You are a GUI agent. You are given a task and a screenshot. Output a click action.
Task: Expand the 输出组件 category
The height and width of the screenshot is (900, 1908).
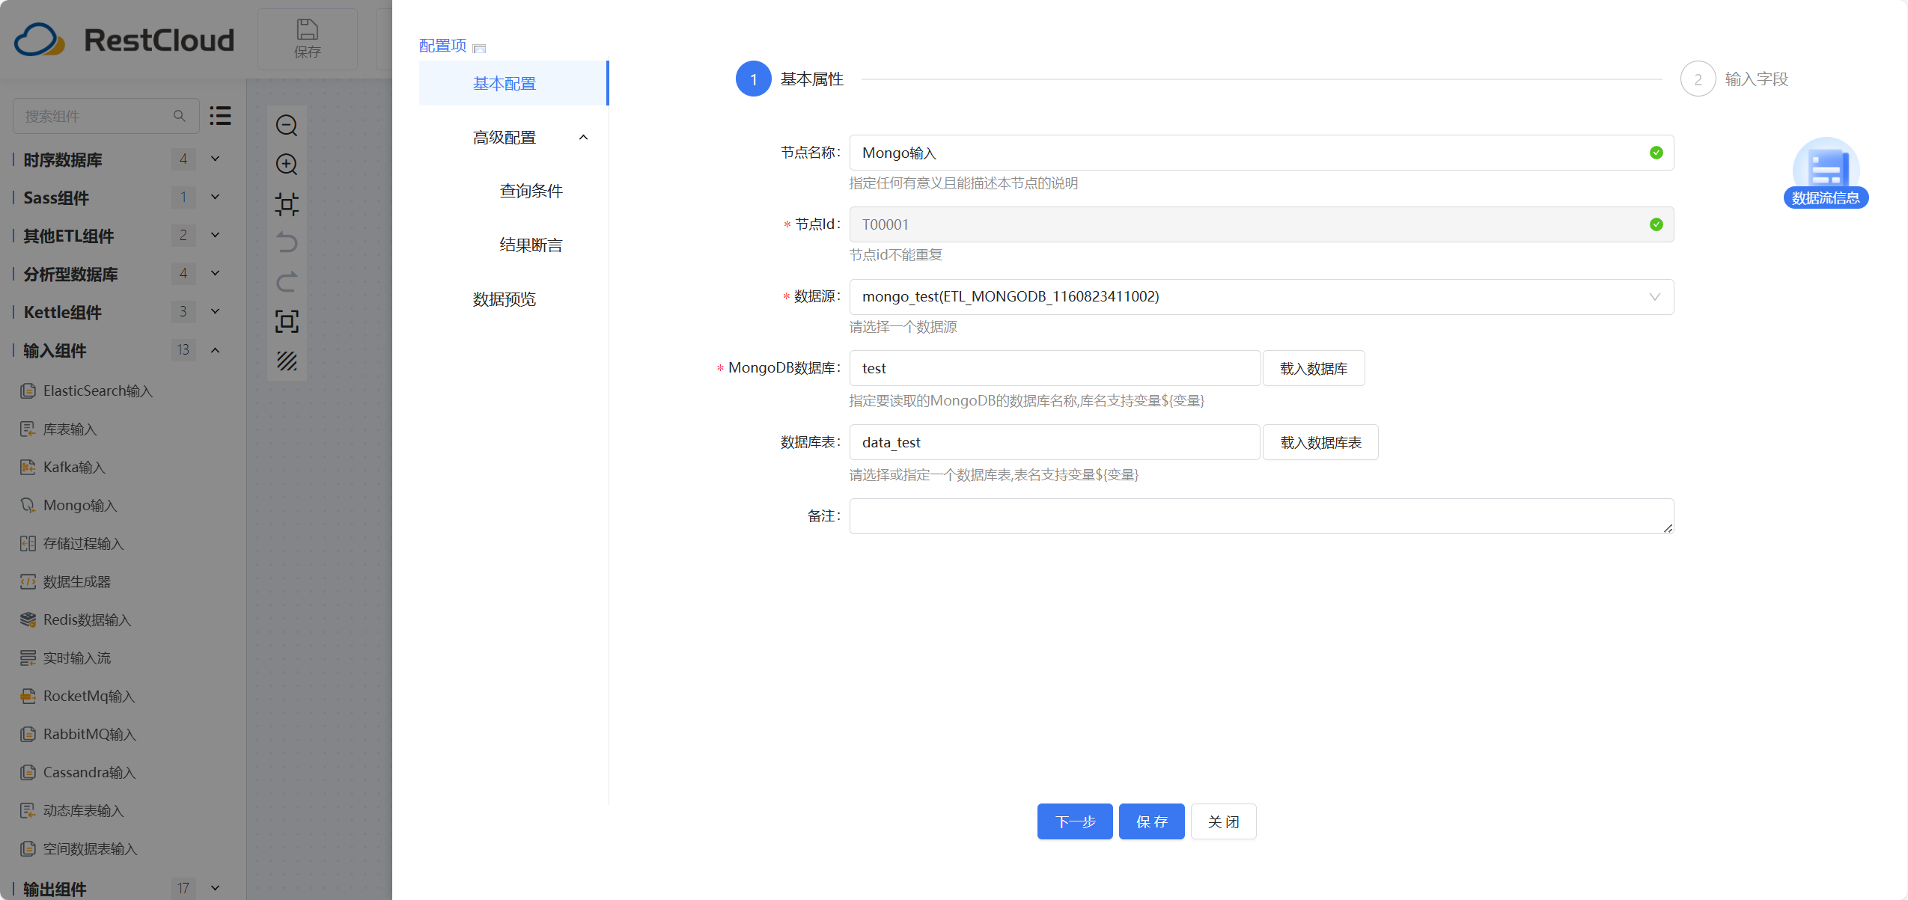click(215, 888)
